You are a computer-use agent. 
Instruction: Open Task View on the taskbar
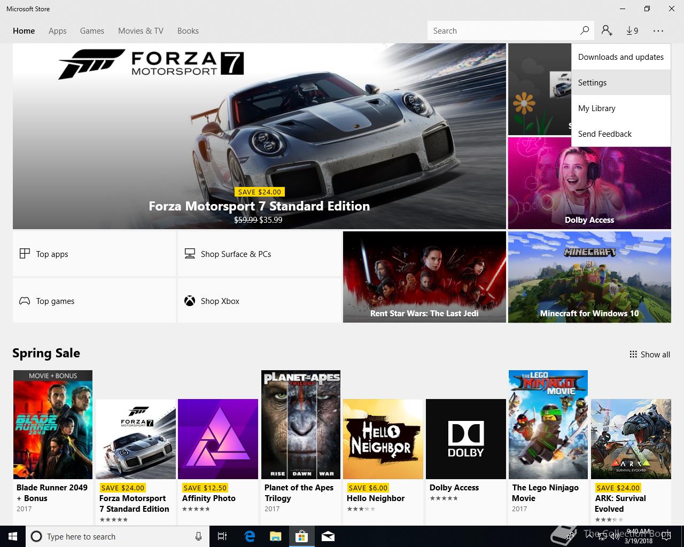(x=222, y=536)
